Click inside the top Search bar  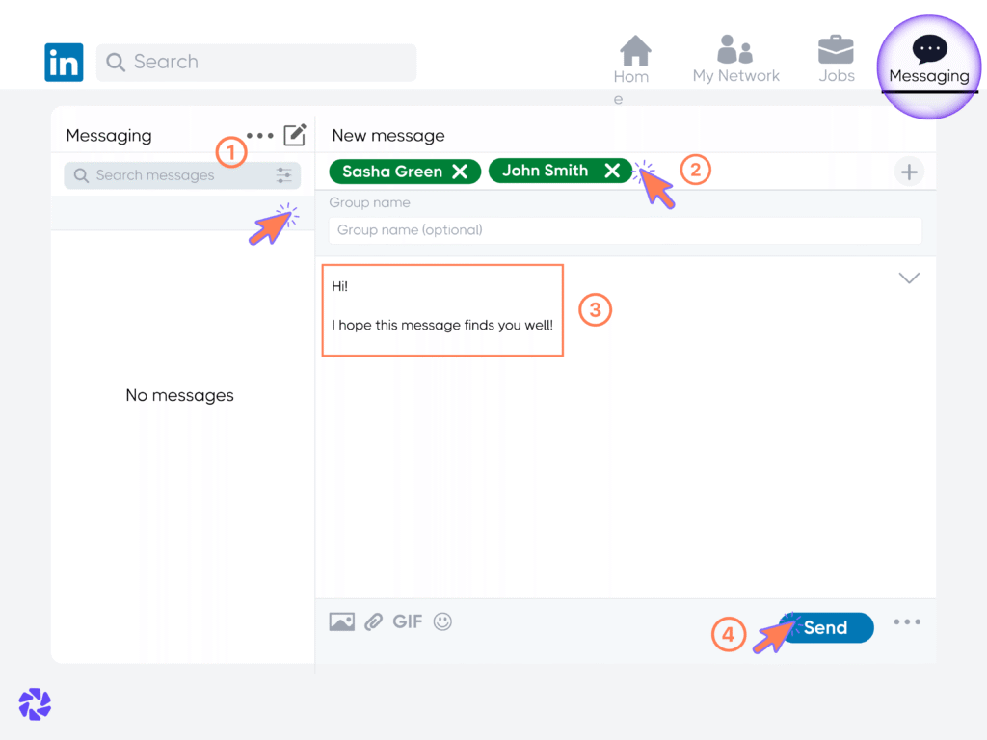tap(255, 62)
